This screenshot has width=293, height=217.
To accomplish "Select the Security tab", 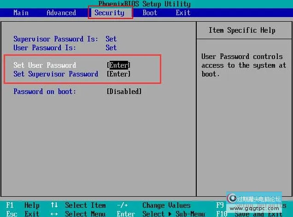I will pyautogui.click(x=109, y=12).
